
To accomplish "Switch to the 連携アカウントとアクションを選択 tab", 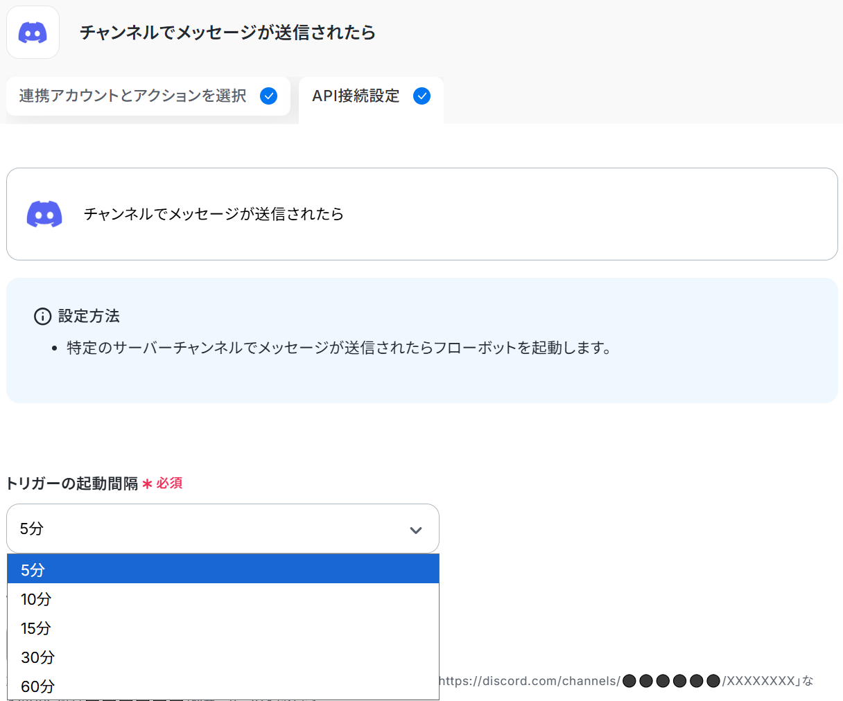I will [x=133, y=96].
